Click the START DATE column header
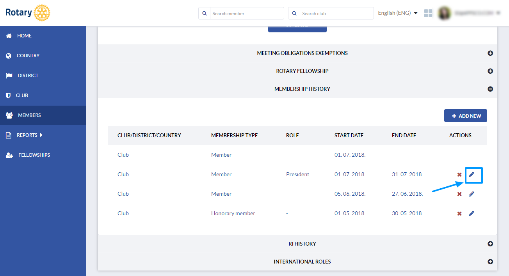Viewport: 509px width, 276px height. 349,136
